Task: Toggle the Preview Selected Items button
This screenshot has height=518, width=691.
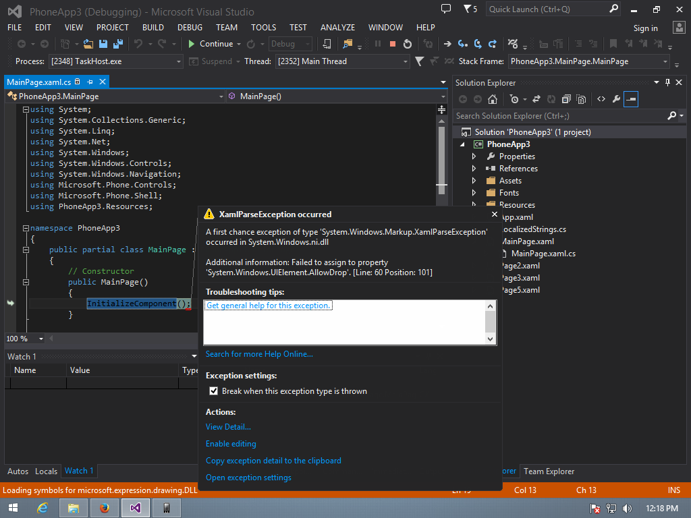Action: (x=631, y=100)
